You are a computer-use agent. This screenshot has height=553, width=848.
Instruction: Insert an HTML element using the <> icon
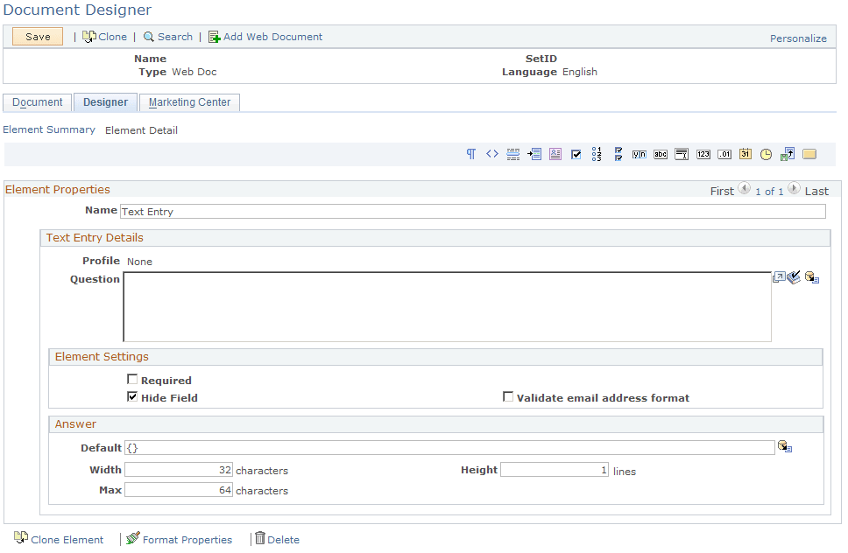491,153
